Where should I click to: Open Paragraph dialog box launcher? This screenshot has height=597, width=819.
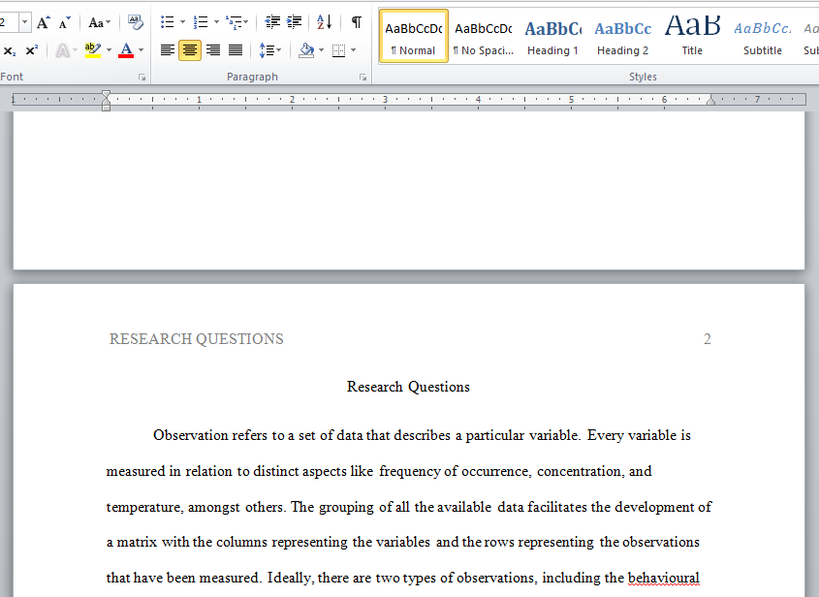[x=363, y=78]
